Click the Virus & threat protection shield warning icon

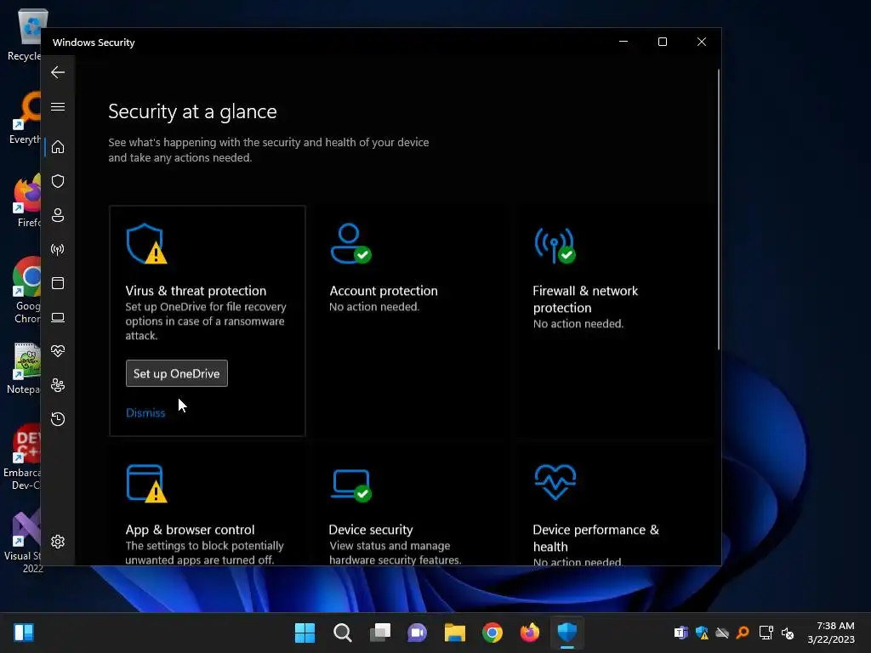point(146,244)
